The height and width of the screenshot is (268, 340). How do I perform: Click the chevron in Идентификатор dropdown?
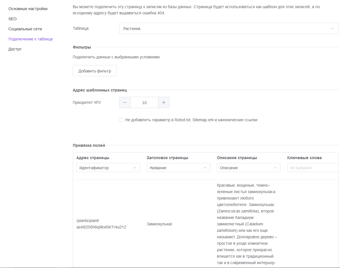[x=134, y=168]
